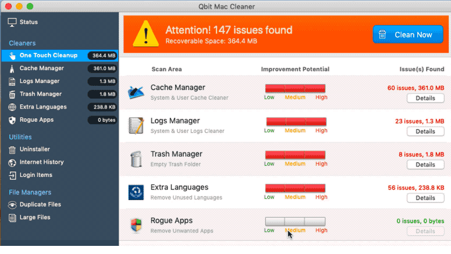The image size is (451, 254).
Task: Open Login Items utility
Action: click(x=35, y=175)
